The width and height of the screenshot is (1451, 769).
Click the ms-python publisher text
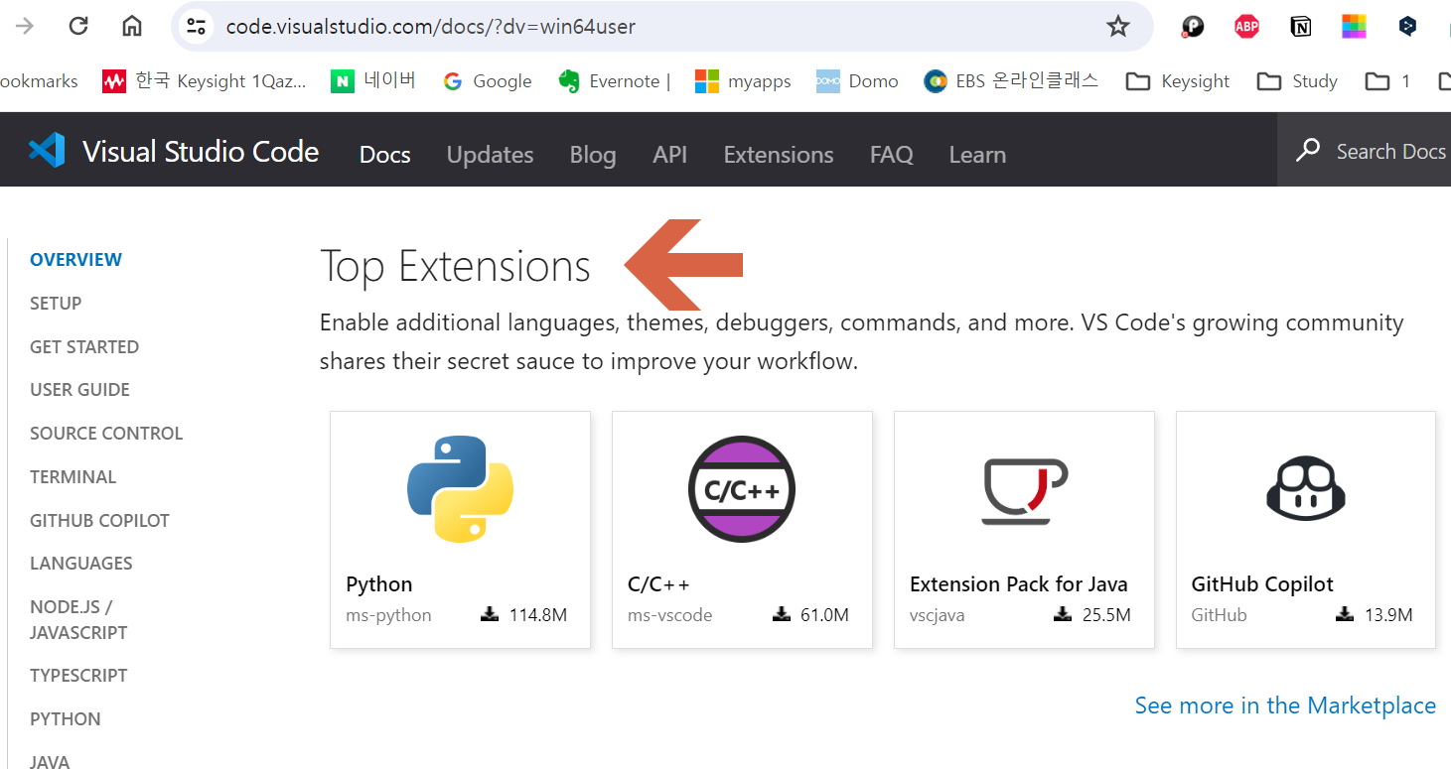(388, 615)
